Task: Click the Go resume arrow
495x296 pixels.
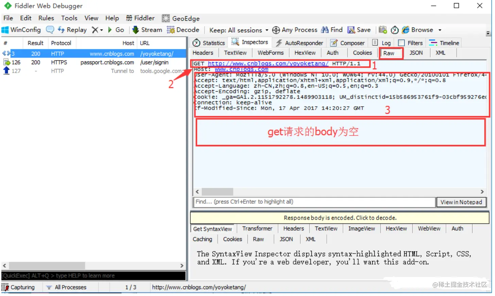Action: tap(116, 30)
